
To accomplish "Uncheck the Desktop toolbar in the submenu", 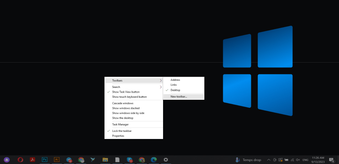I will 183,90.
